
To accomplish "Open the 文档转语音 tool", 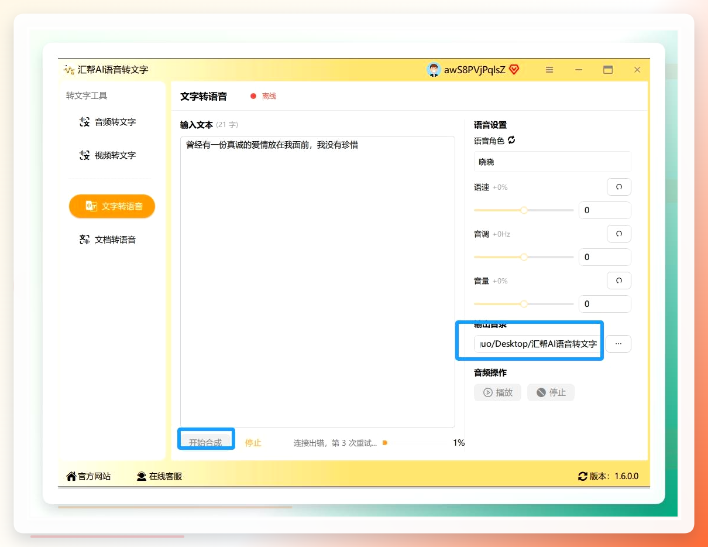I will [108, 240].
